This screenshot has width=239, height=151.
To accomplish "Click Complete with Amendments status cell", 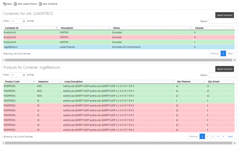I will (x=152, y=47).
